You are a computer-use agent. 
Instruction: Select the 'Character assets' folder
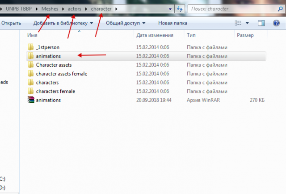(x=54, y=65)
